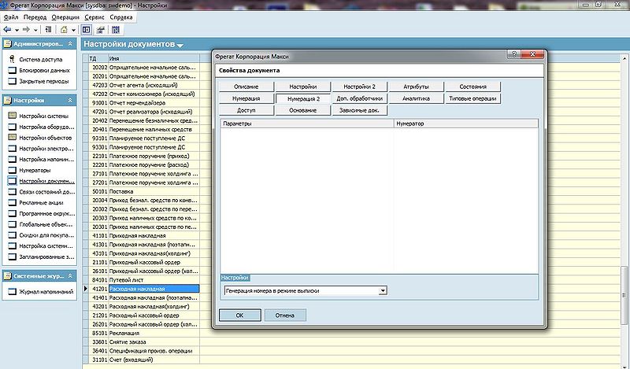Click the Настройка оборудования icon

click(x=12, y=127)
